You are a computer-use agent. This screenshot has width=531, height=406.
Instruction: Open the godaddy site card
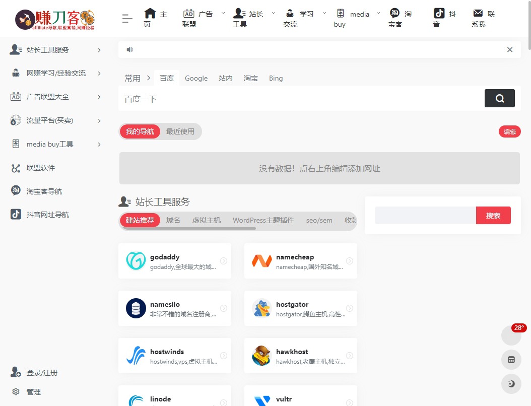click(x=175, y=261)
